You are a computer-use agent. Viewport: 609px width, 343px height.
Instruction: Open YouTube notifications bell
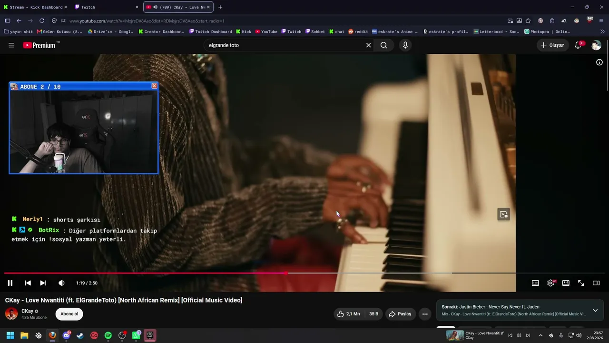click(x=578, y=45)
